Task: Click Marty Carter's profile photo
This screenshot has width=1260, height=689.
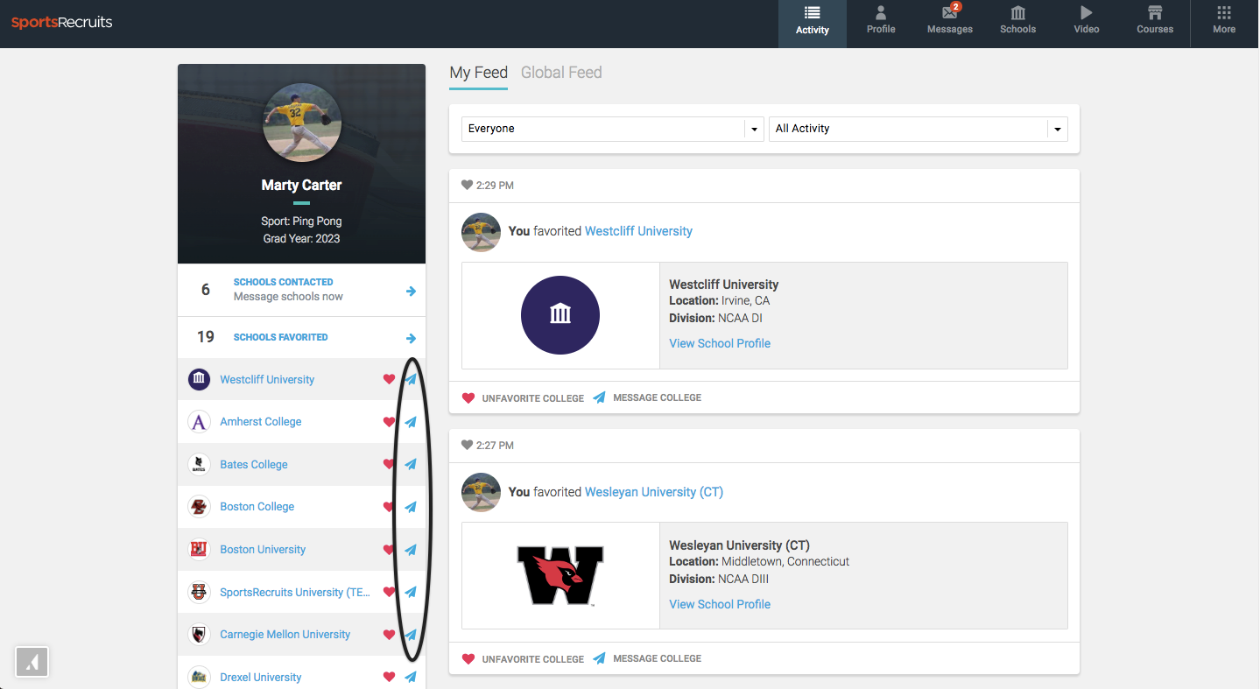Action: [301, 123]
